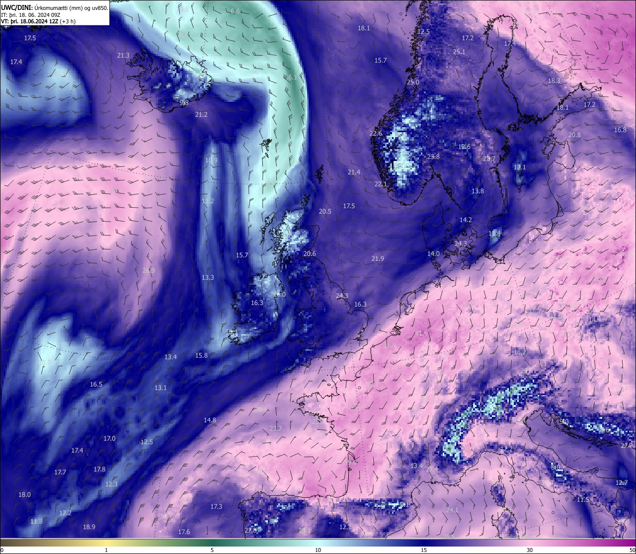The image size is (636, 554).
Task: Click the value 17.3 northwest of Spain
Action: (x=216, y=506)
